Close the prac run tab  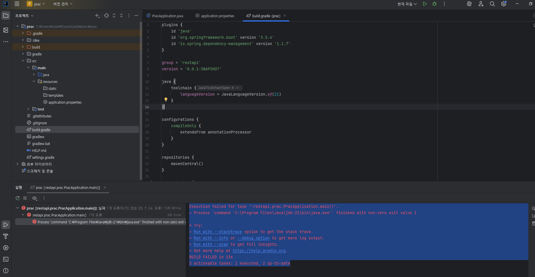tap(105, 187)
